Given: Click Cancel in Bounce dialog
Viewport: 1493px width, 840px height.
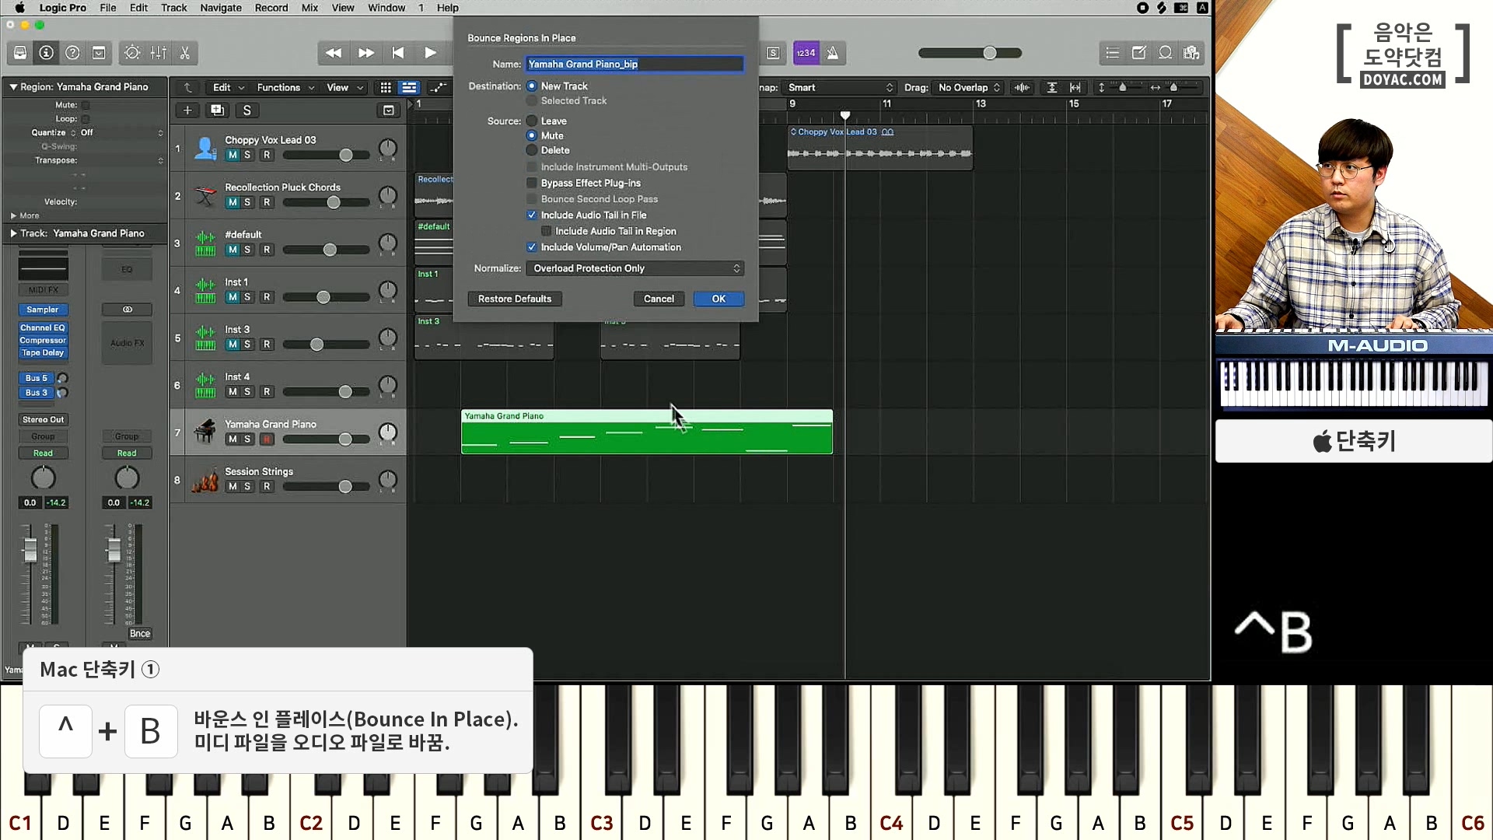Looking at the screenshot, I should pyautogui.click(x=659, y=299).
